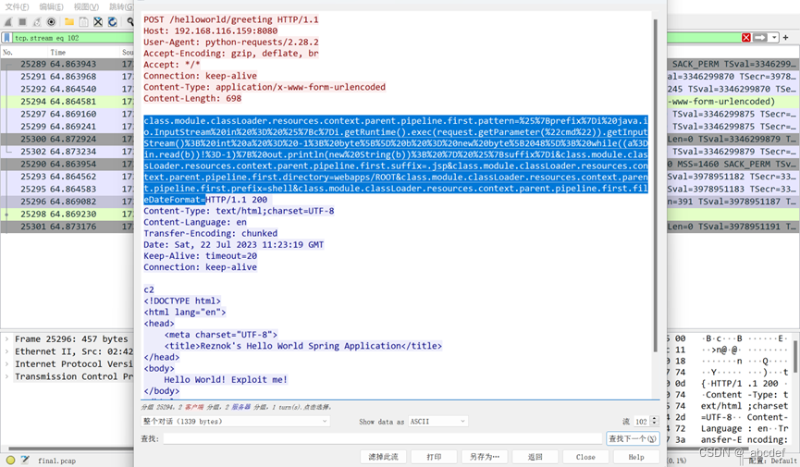Image resolution: width=800 pixels, height=467 pixels.
Task: Select packet row 25291
Action: click(x=68, y=77)
